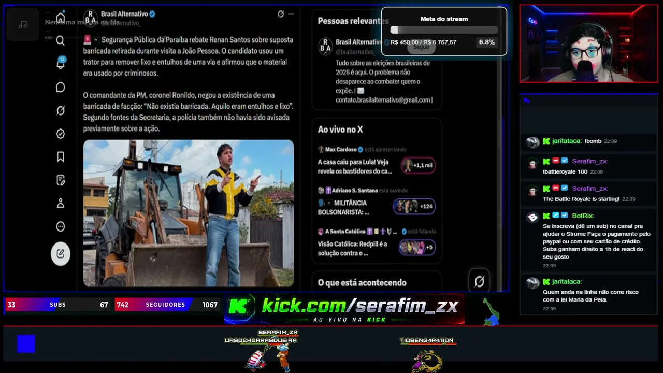The image size is (663, 373).
Task: Click Brasil Alternativo avatar in post header
Action: click(x=90, y=17)
